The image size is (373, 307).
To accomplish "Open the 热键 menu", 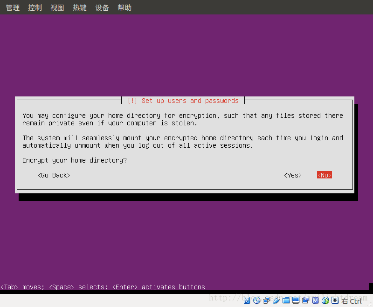I will click(x=79, y=7).
